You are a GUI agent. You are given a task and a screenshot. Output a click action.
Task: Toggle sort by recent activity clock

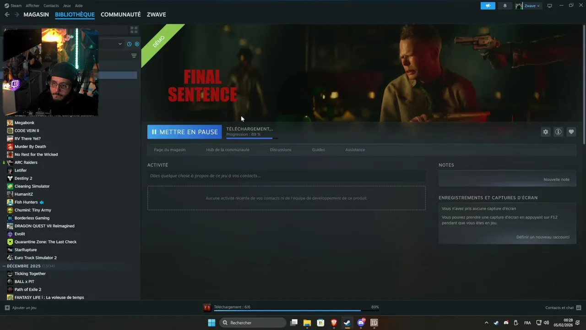(x=129, y=44)
